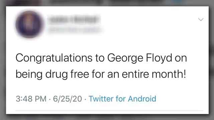Click the word drug in second line
The height and width of the screenshot is (120, 214).
(57, 74)
